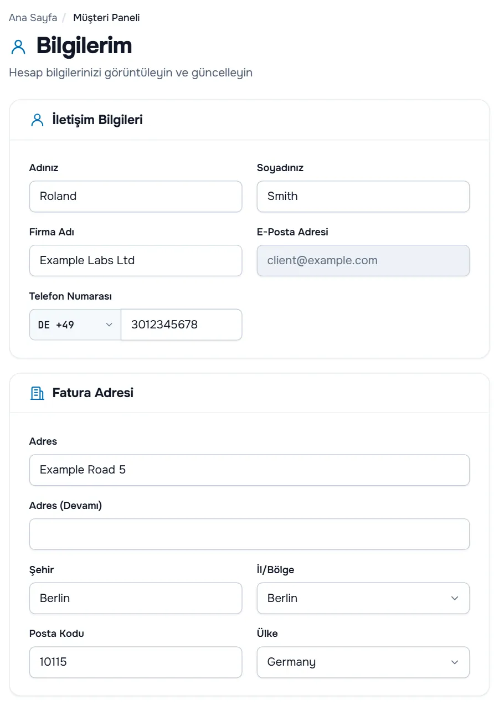The height and width of the screenshot is (705, 499).
Task: Expand the İl/Bölge dropdown showing Berlin
Action: tap(363, 598)
